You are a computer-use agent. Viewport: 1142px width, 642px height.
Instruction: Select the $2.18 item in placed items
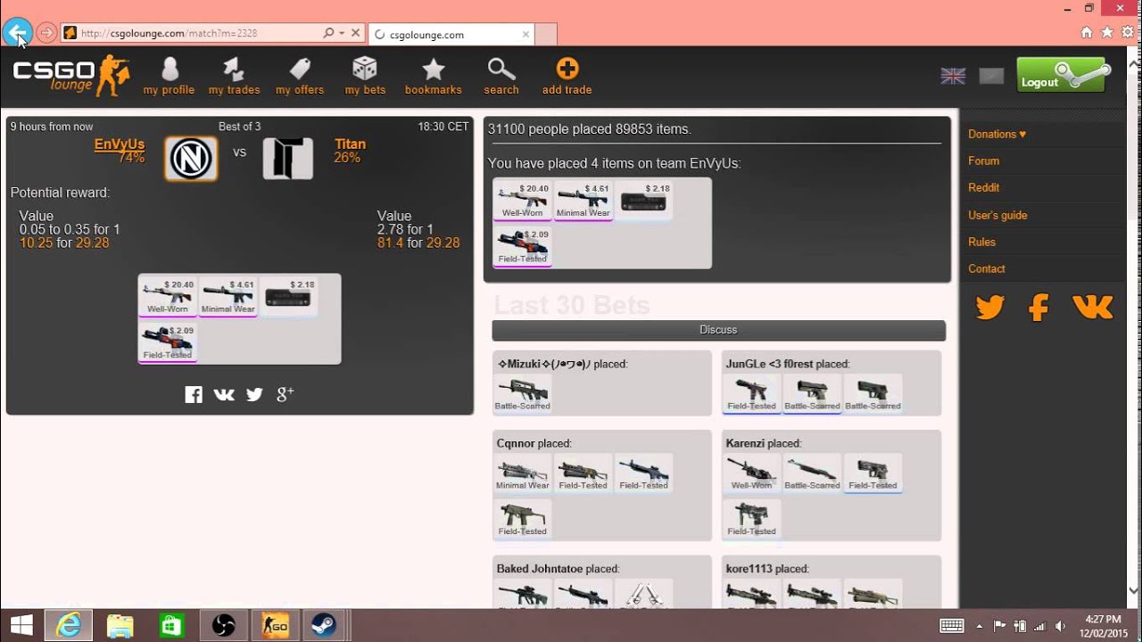pos(643,201)
